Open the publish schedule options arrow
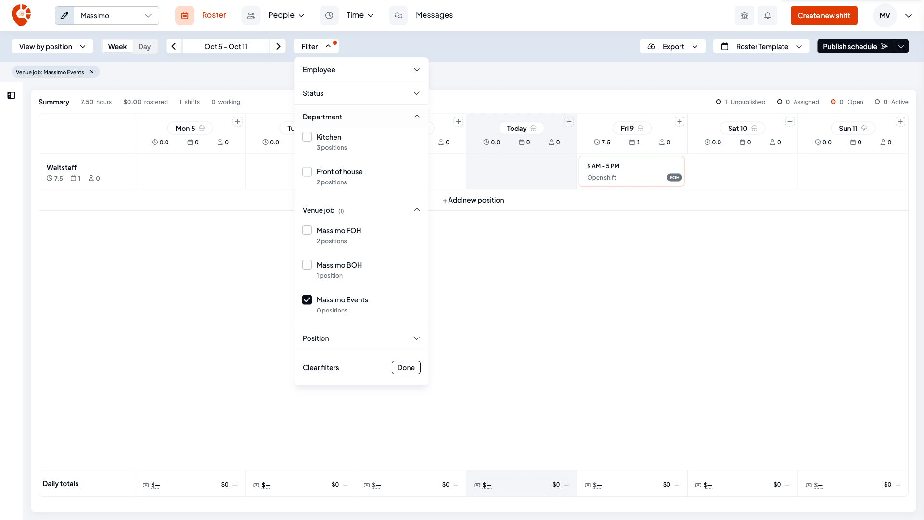Viewport: 924px width, 520px height. coord(901,46)
